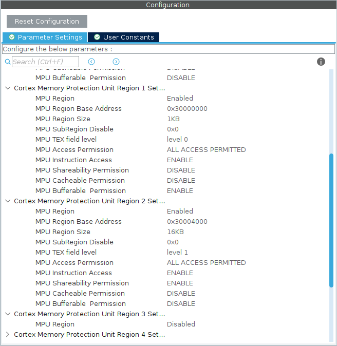Open Region 2 MPU Region 'Enabled' value
Screen dimensions: 337x346
pyautogui.click(x=180, y=211)
